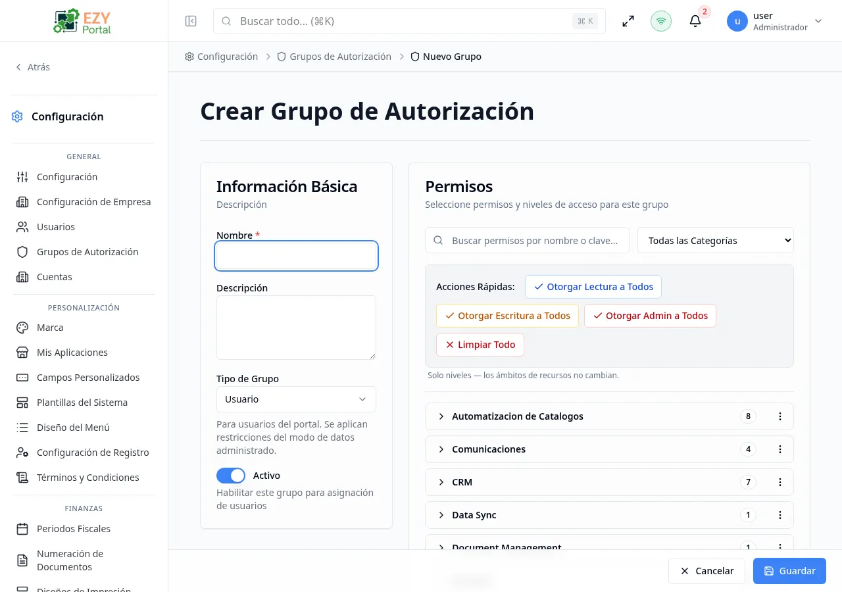842x592 pixels.
Task: Open options menu for CRM row
Action: pos(780,482)
